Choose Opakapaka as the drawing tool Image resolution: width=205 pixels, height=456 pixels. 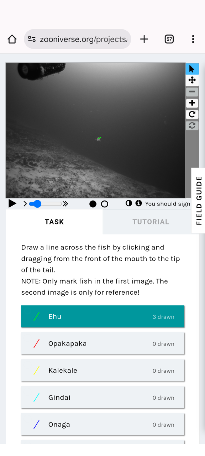(103, 344)
